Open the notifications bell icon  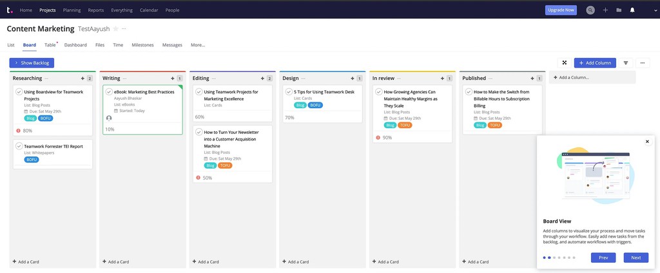(632, 10)
